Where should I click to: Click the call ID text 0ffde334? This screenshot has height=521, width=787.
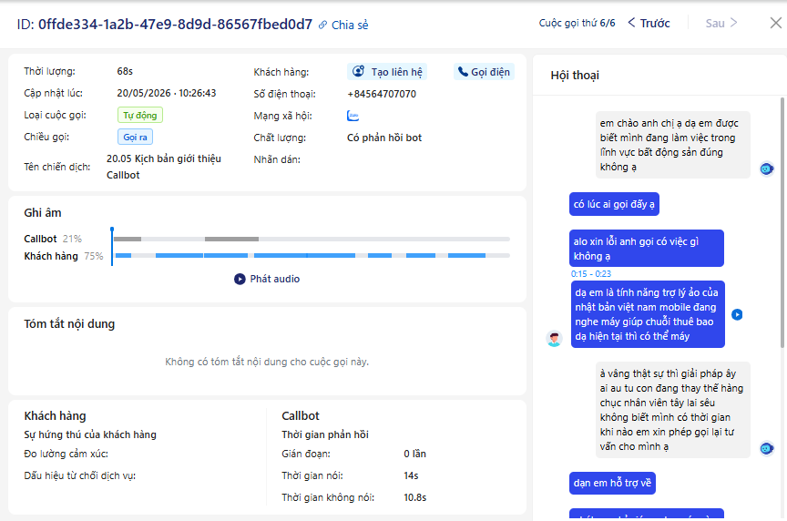point(175,24)
